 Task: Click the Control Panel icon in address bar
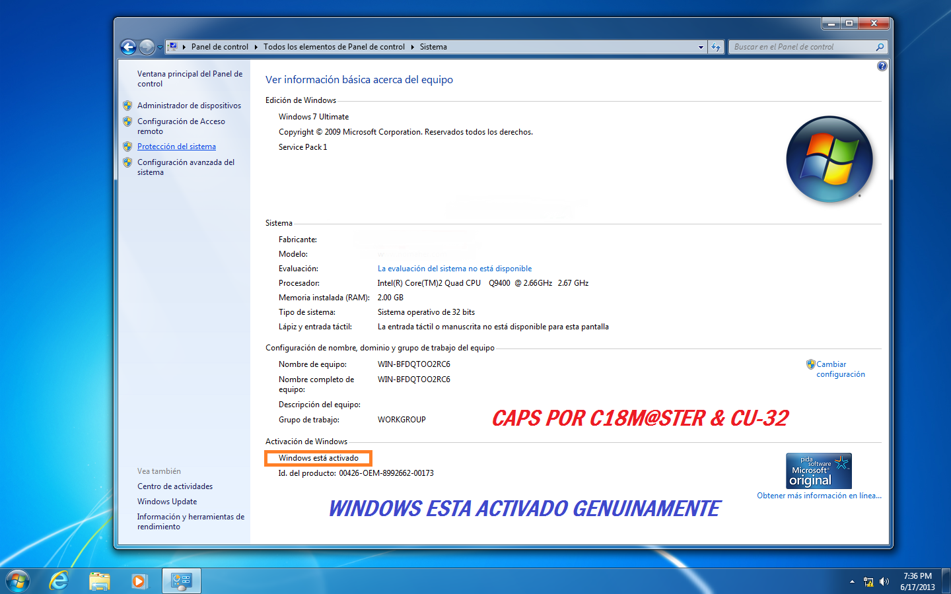[172, 47]
